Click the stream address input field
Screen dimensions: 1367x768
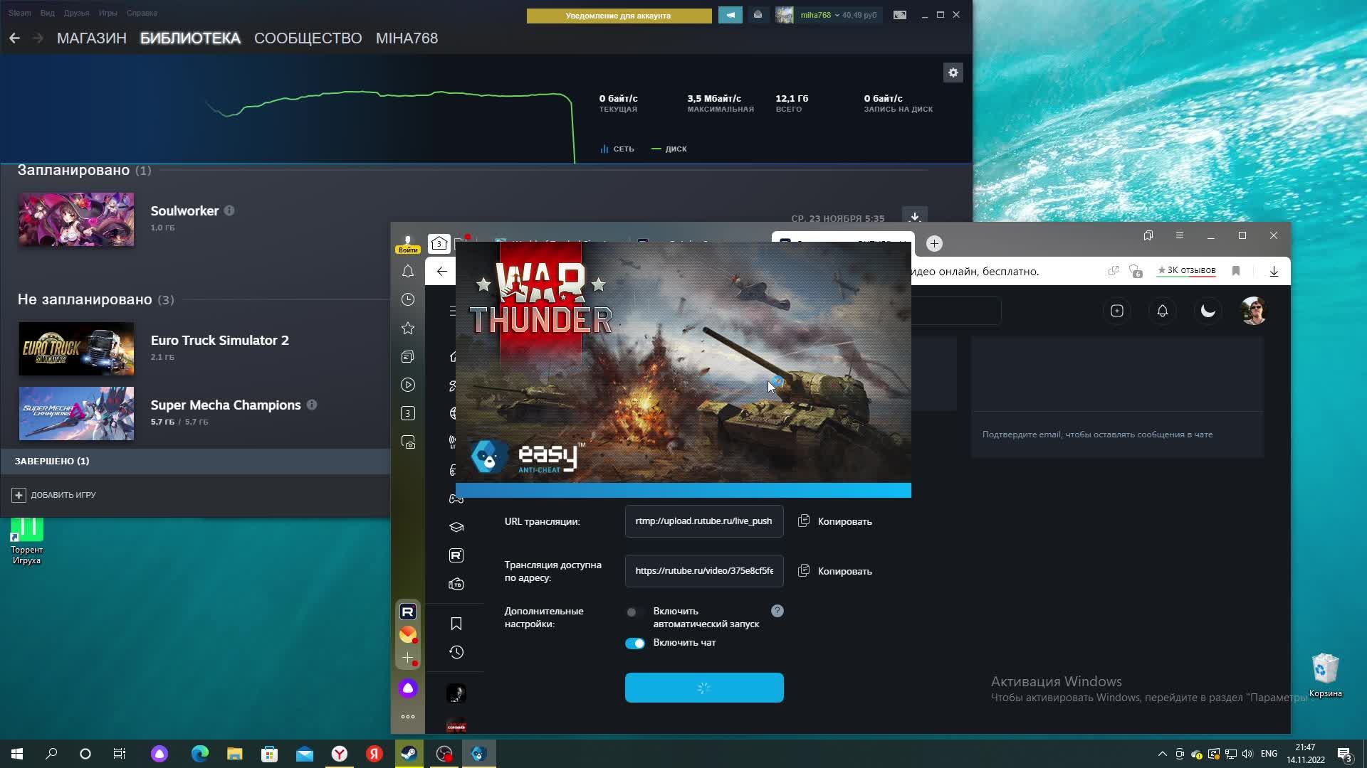(703, 571)
